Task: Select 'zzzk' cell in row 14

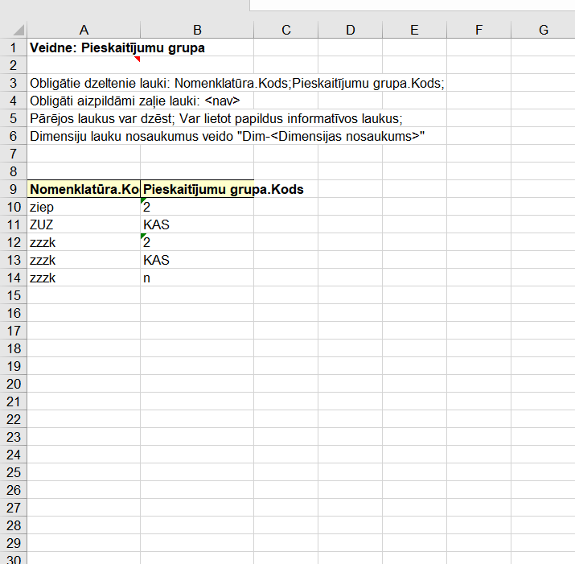Action: [x=84, y=278]
